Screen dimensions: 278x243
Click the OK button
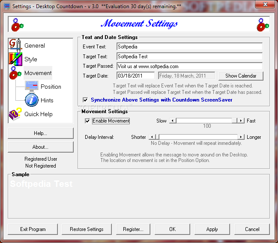(172, 229)
